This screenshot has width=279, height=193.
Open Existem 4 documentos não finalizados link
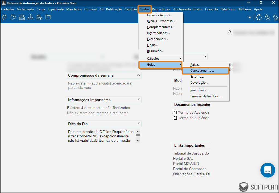point(98,108)
